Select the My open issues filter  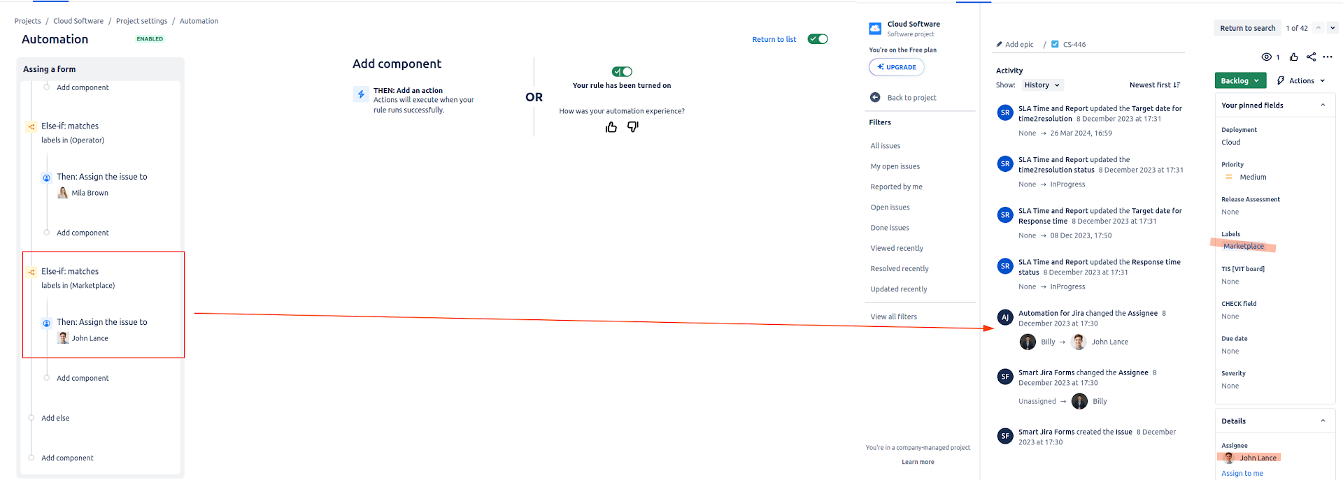895,166
